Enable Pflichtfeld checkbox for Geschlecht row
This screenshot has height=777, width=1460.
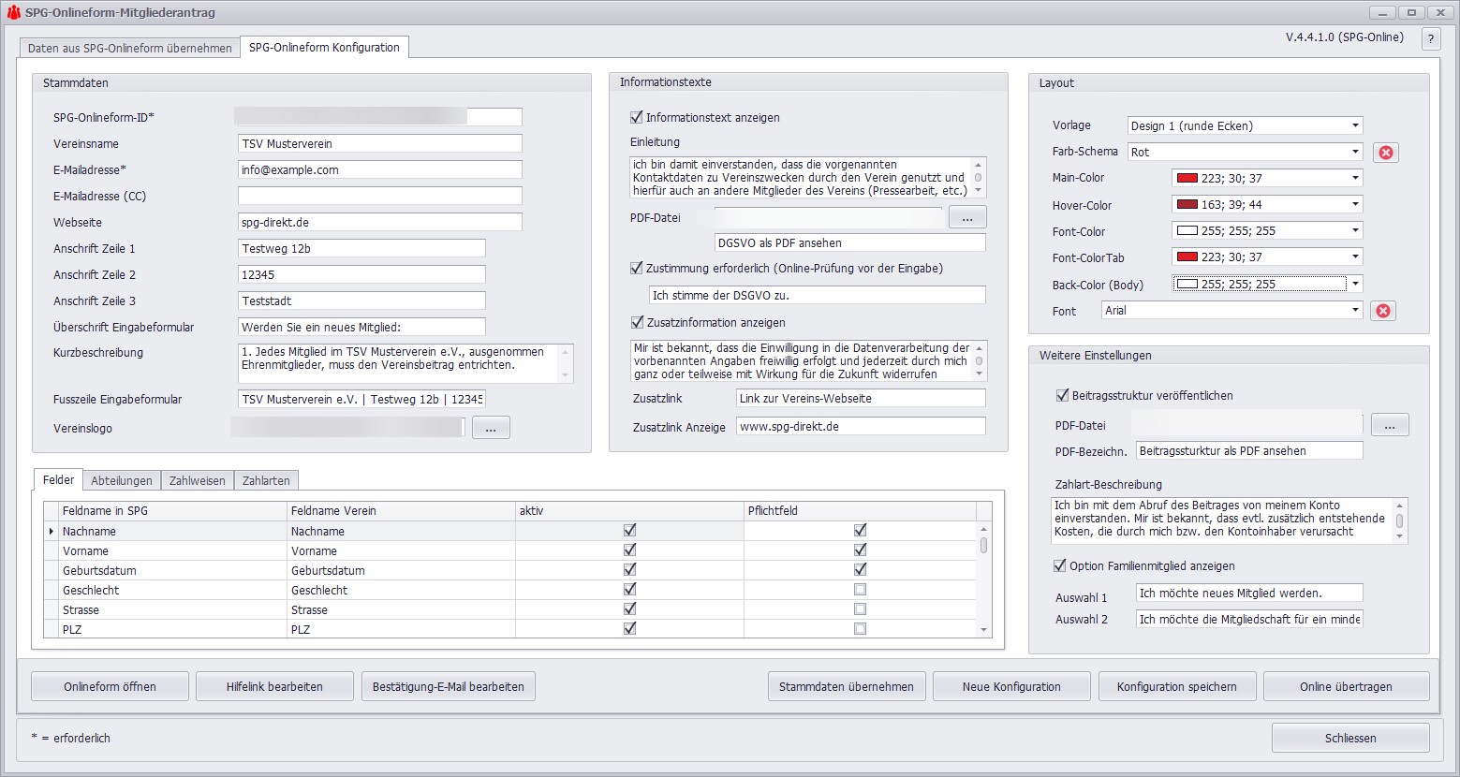(860, 590)
